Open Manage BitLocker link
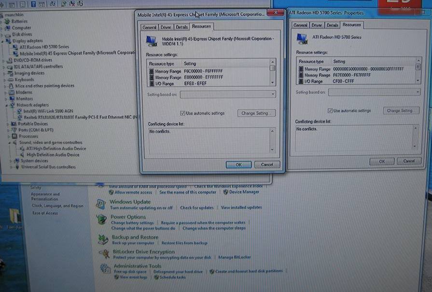This screenshot has height=292, width=432. [235, 257]
